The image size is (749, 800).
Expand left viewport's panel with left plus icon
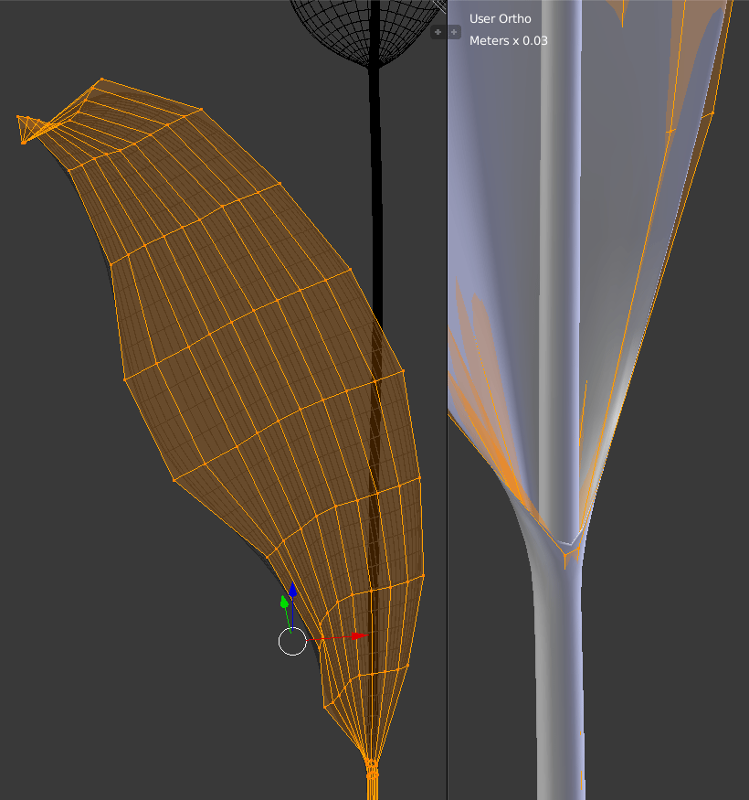(x=438, y=32)
